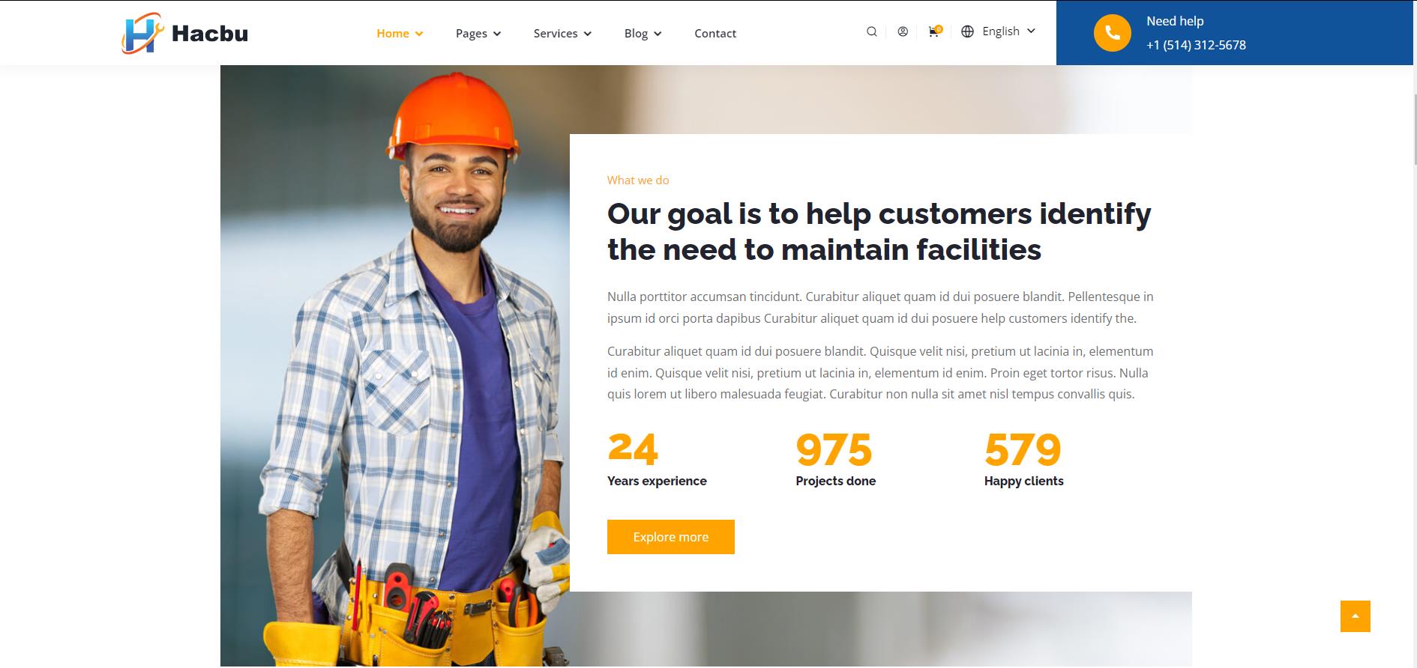Click the search magnifier icon in header

pos(871,31)
